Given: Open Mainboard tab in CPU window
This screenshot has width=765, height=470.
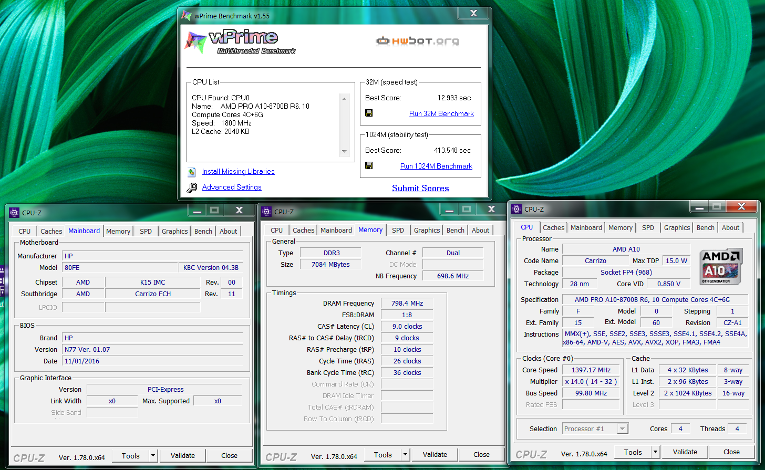Looking at the screenshot, I should click(x=586, y=227).
